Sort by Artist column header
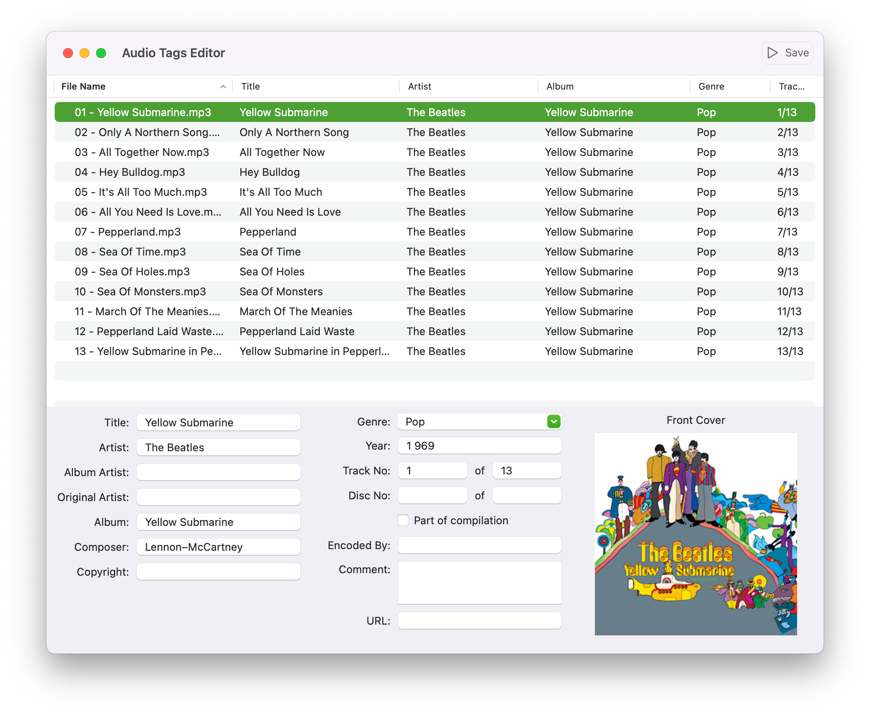870x715 pixels. click(x=468, y=86)
